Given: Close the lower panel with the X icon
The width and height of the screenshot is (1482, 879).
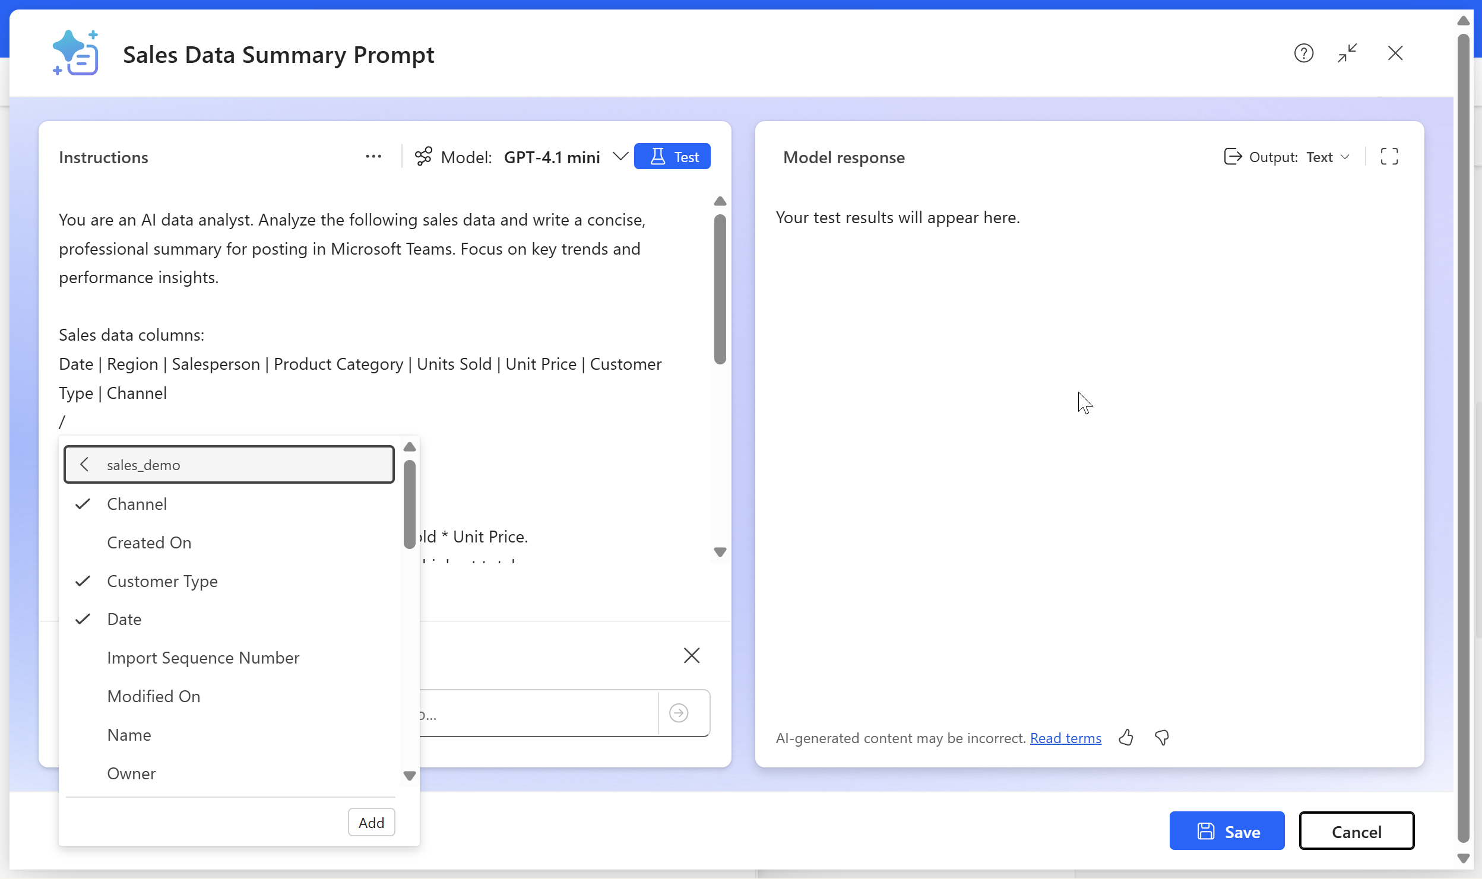Looking at the screenshot, I should [692, 655].
